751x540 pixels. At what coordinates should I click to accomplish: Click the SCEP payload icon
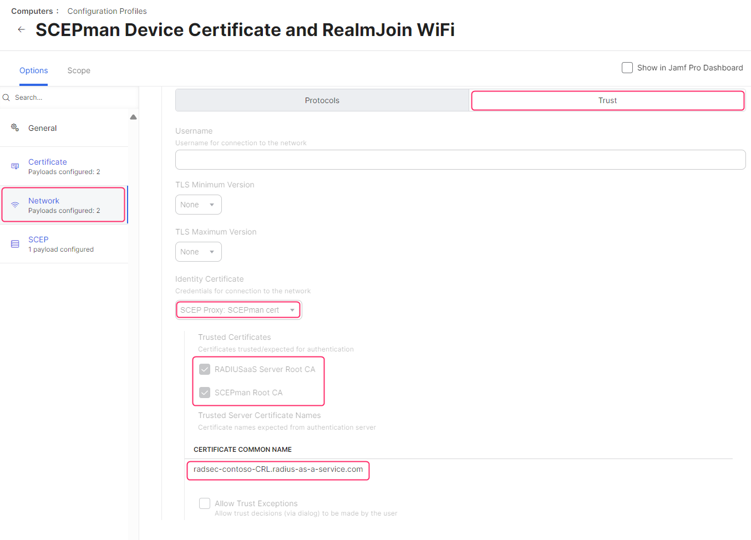(x=15, y=244)
